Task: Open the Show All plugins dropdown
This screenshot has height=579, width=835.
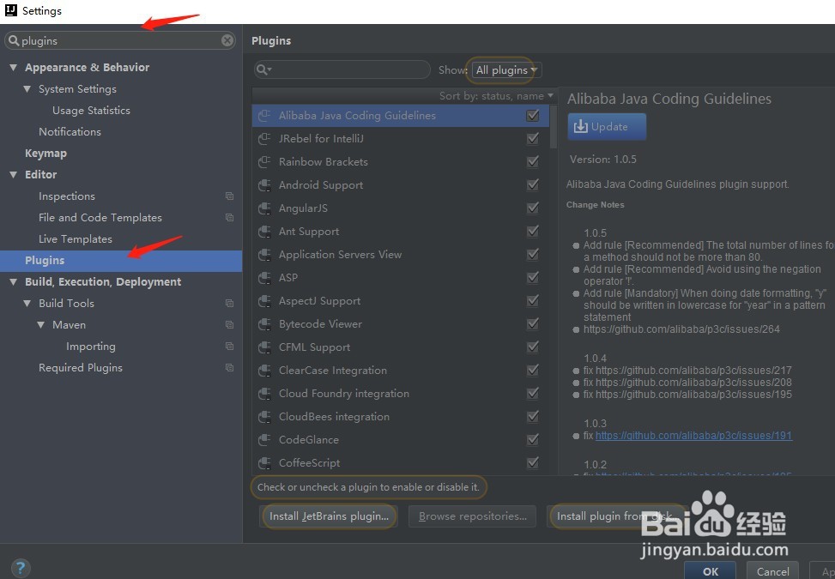Action: point(506,69)
